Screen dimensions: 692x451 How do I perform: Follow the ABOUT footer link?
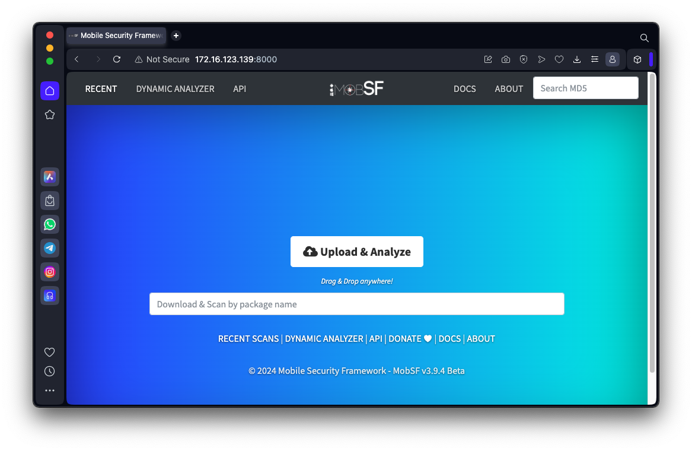click(481, 339)
